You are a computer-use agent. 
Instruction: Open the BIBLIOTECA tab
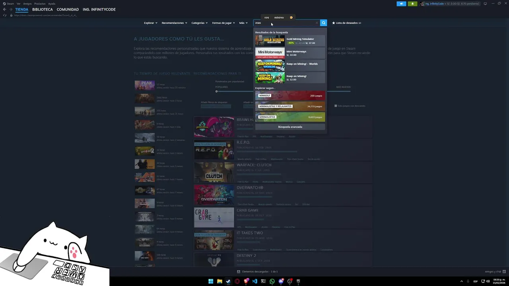tap(43, 10)
